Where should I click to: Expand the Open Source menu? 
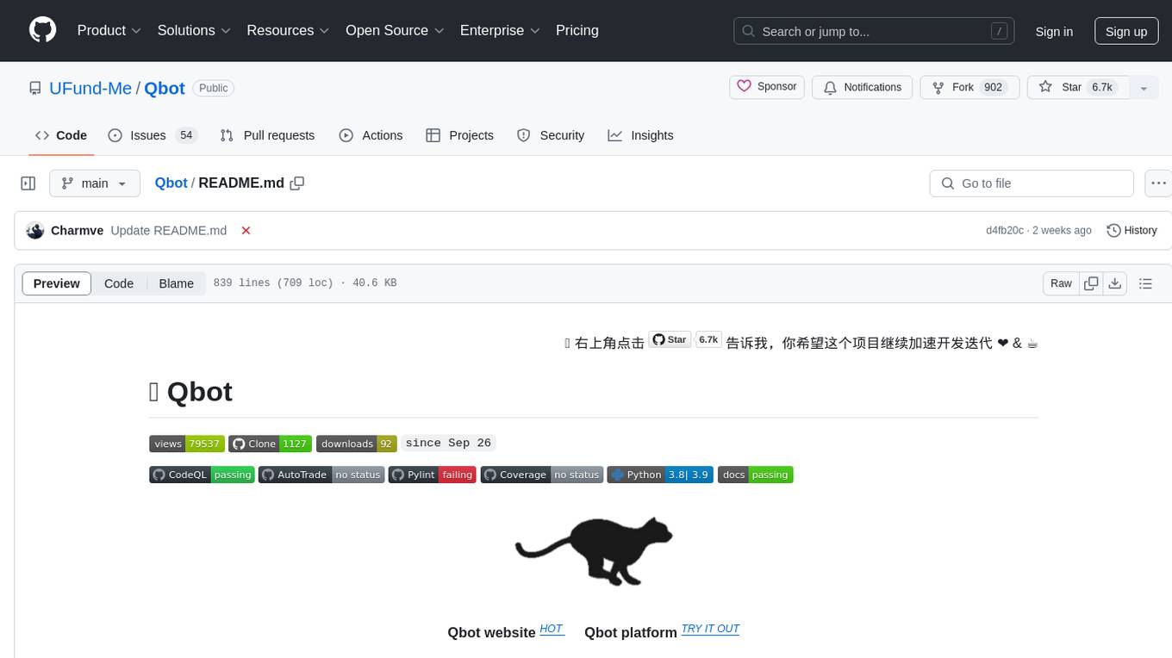(395, 30)
